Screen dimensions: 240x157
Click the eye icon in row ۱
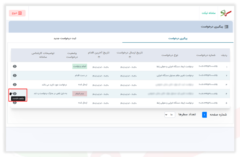pos(15,66)
